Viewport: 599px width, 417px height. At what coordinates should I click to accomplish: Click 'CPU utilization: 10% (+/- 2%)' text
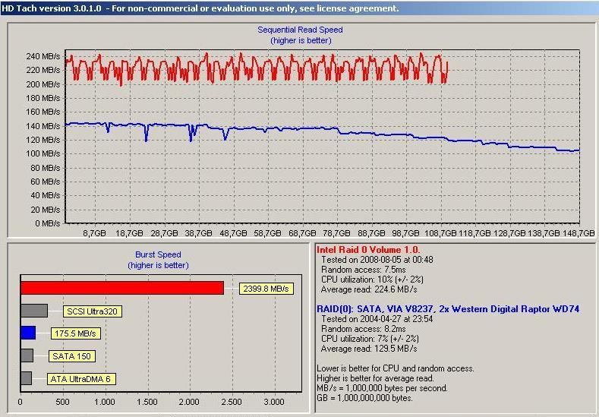coord(372,280)
